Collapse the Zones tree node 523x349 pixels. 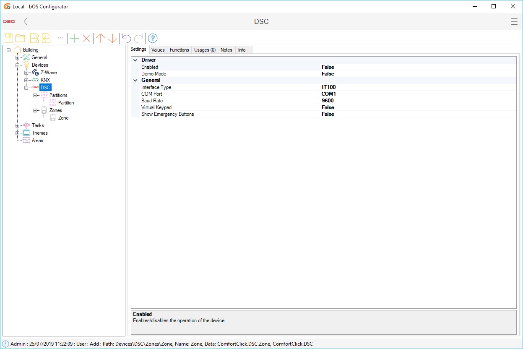[35, 110]
